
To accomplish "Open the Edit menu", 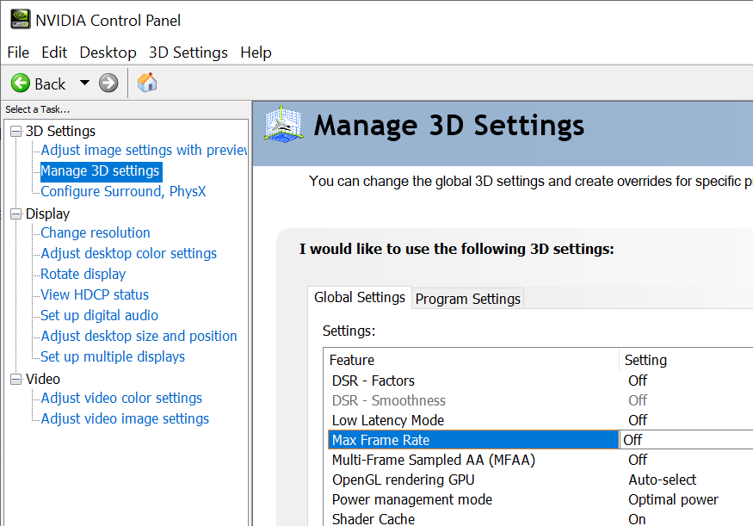I will pyautogui.click(x=54, y=53).
